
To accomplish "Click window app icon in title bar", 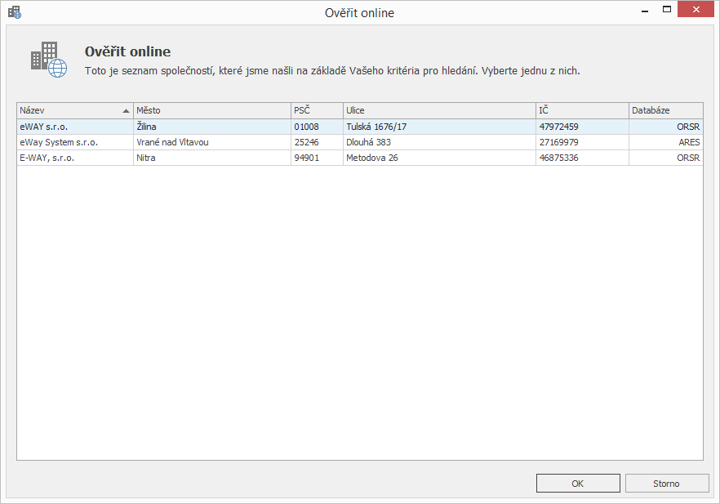I will [15, 12].
